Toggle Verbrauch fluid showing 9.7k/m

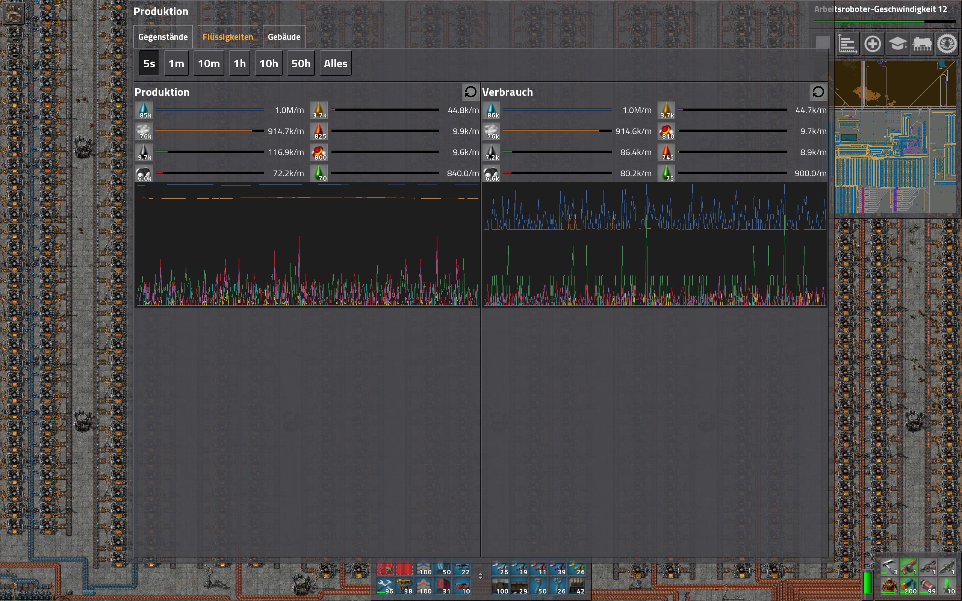667,131
